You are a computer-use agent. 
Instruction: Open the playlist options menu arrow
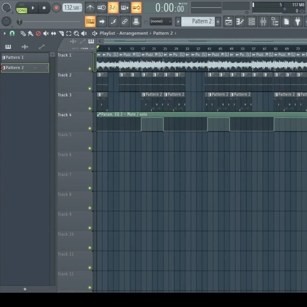pos(5,33)
